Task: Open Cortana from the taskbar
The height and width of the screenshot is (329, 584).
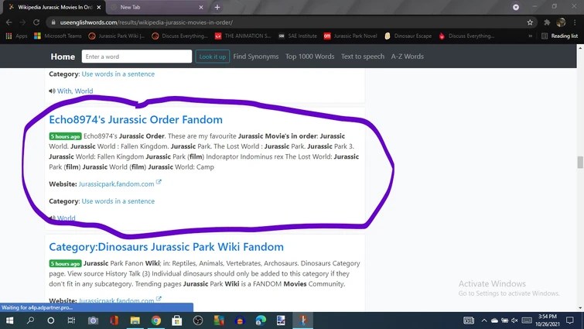Action: click(51, 320)
